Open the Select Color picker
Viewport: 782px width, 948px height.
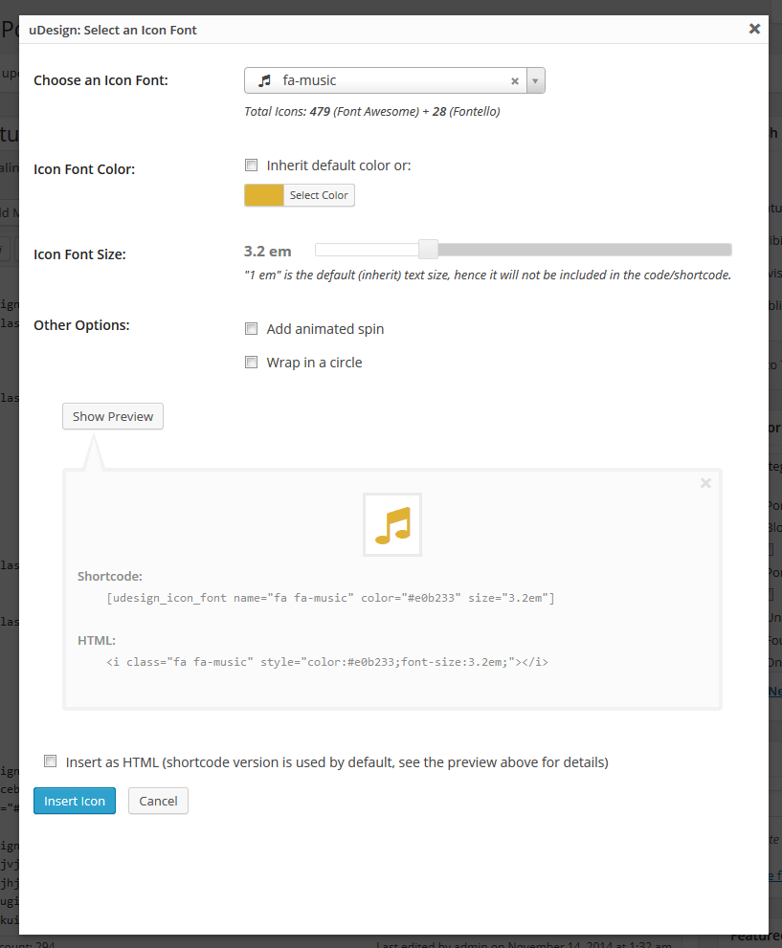pos(319,195)
